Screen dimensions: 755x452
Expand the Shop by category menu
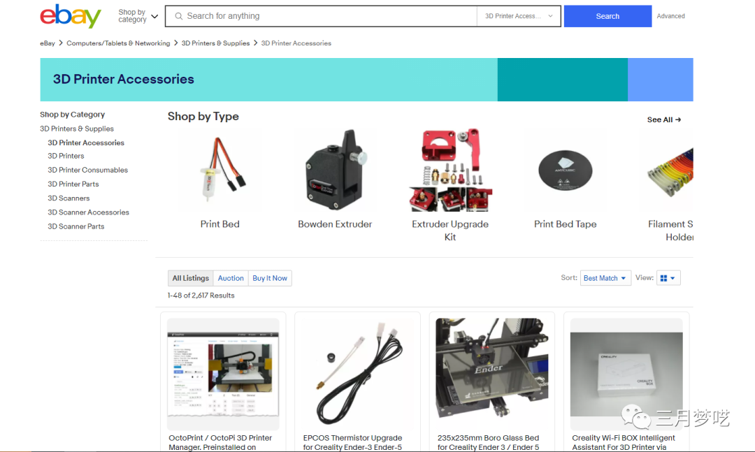[138, 16]
